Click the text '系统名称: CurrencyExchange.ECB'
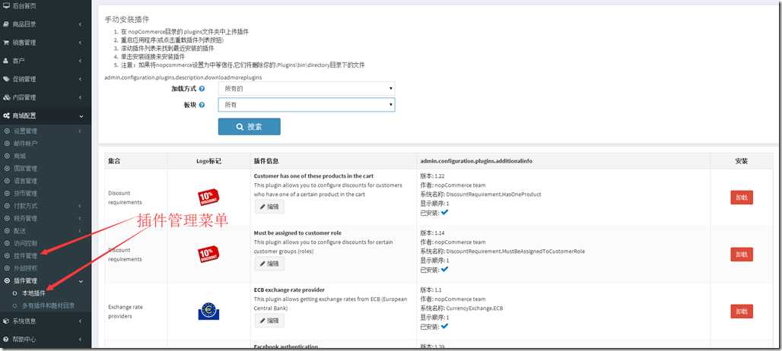Viewport: 782px width, 351px height. (462, 308)
